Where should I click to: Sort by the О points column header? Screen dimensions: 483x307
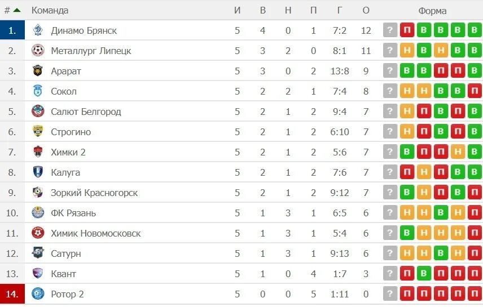366,11
